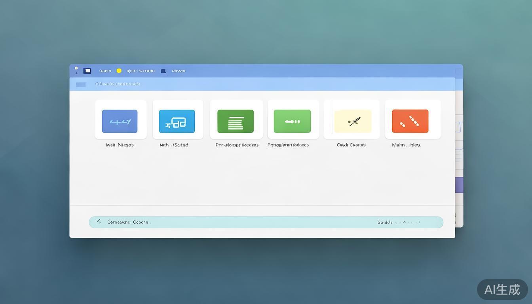This screenshot has width=532, height=304.
Task: Click the dark blue square title bar icon
Action: tap(87, 71)
